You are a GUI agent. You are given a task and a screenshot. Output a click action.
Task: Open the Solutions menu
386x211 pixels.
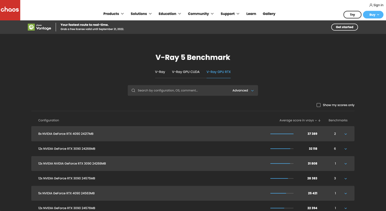click(141, 14)
